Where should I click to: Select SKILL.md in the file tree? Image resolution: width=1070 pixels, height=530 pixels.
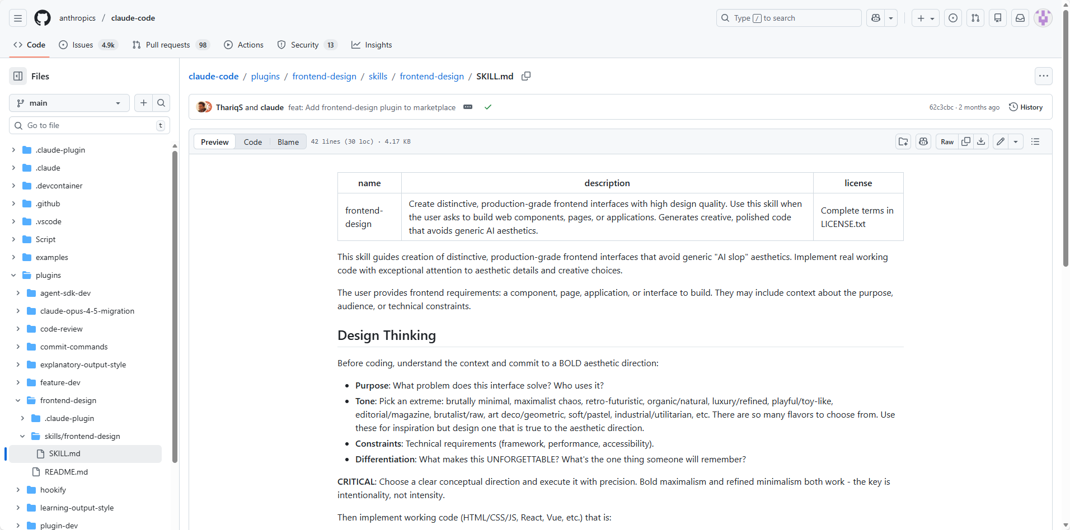(x=85, y=454)
